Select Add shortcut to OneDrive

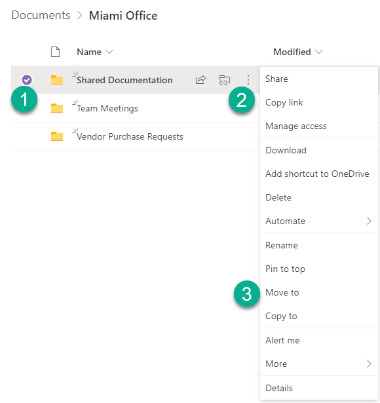click(x=319, y=174)
